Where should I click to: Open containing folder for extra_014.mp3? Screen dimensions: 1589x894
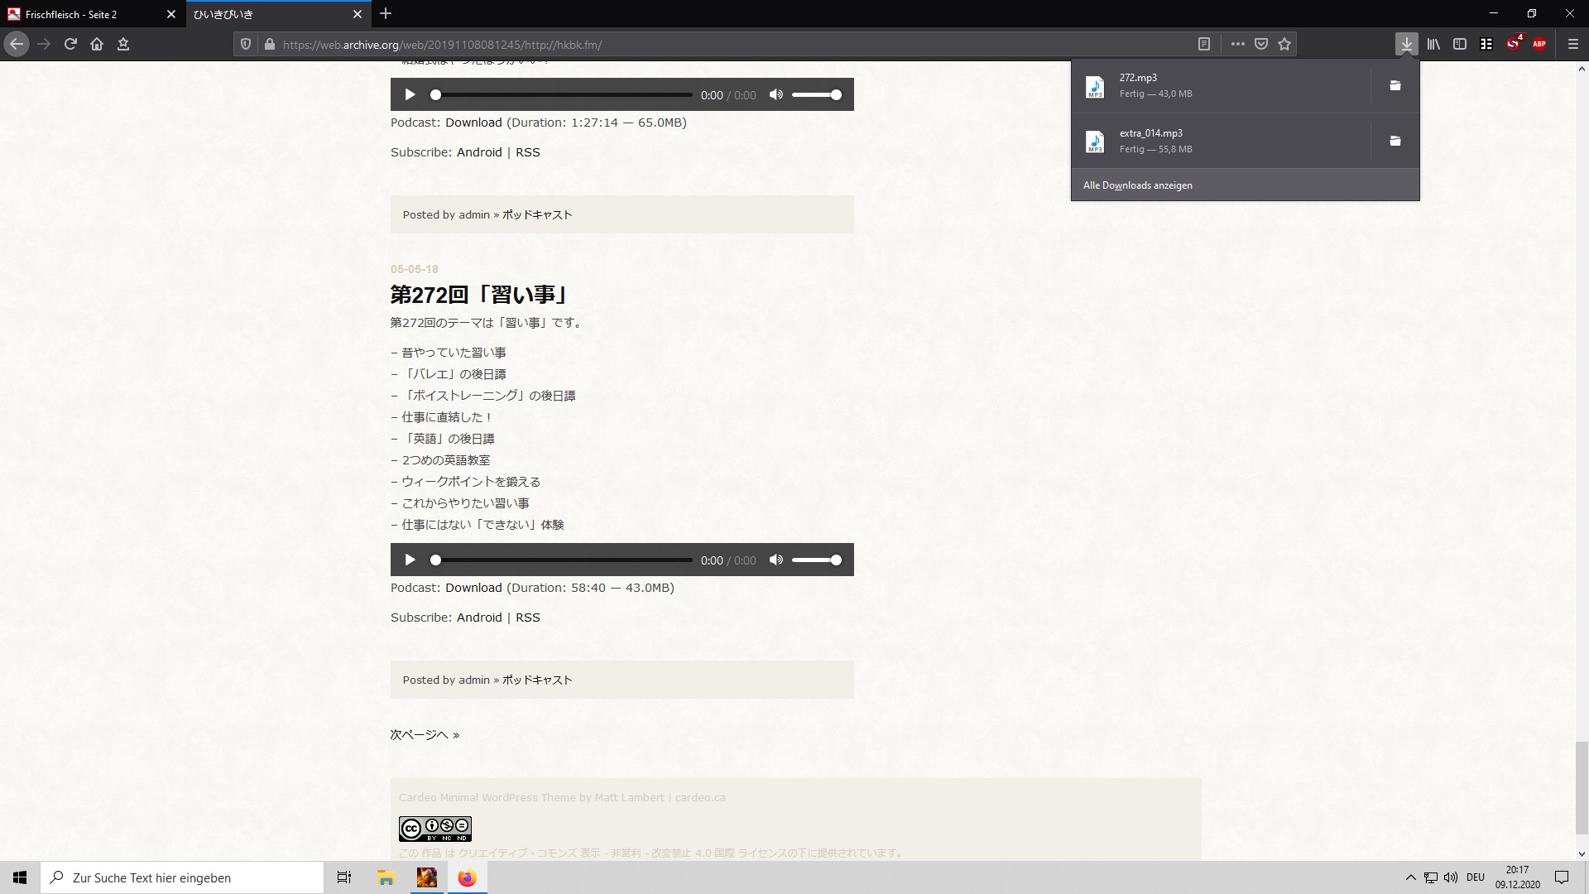coord(1395,141)
